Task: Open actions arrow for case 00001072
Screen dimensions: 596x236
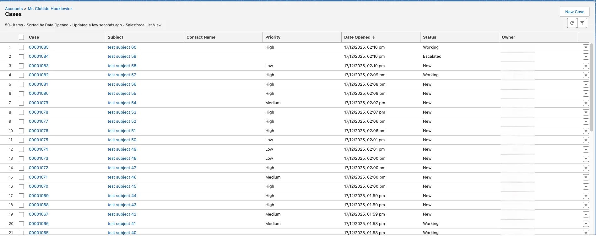Action: (586, 168)
